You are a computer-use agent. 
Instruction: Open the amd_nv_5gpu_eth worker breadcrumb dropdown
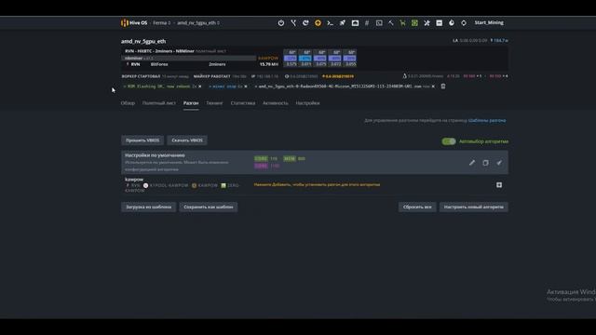pos(198,22)
